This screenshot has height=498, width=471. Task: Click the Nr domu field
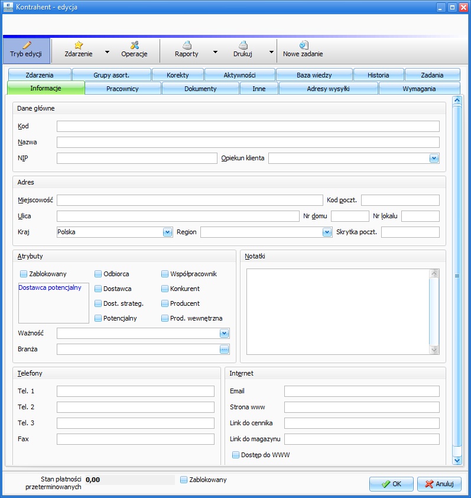pyautogui.click(x=350, y=216)
